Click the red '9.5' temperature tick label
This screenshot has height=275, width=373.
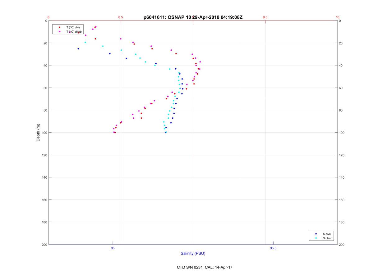(x=265, y=17)
